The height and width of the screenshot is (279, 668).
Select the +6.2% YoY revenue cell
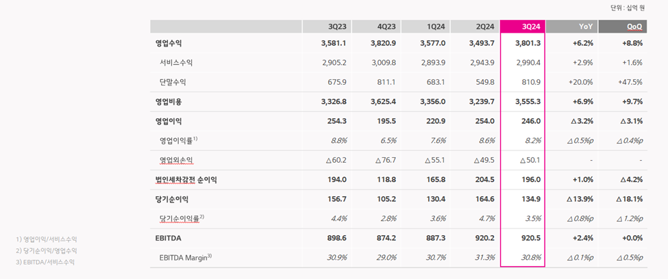(x=583, y=43)
